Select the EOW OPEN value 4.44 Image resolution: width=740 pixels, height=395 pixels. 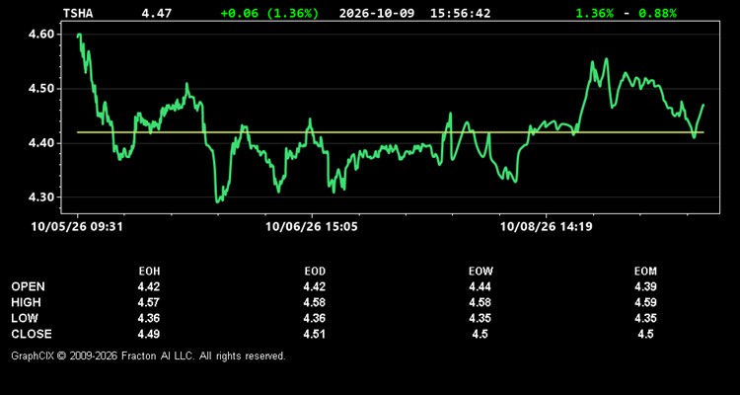pos(481,286)
